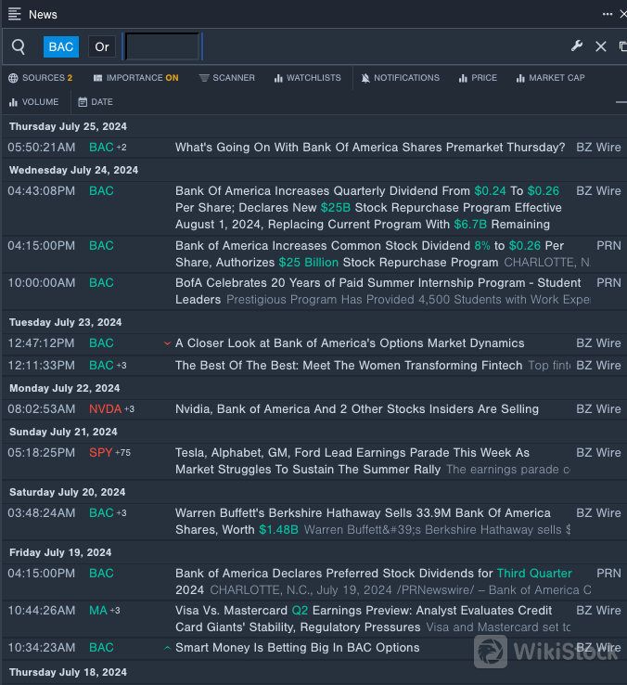Open the wrench settings icon

coord(576,46)
